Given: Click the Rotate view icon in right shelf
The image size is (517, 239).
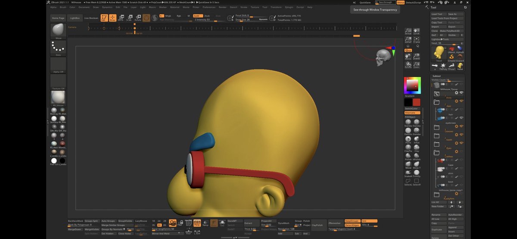Looking at the screenshot, I should coord(408,66).
